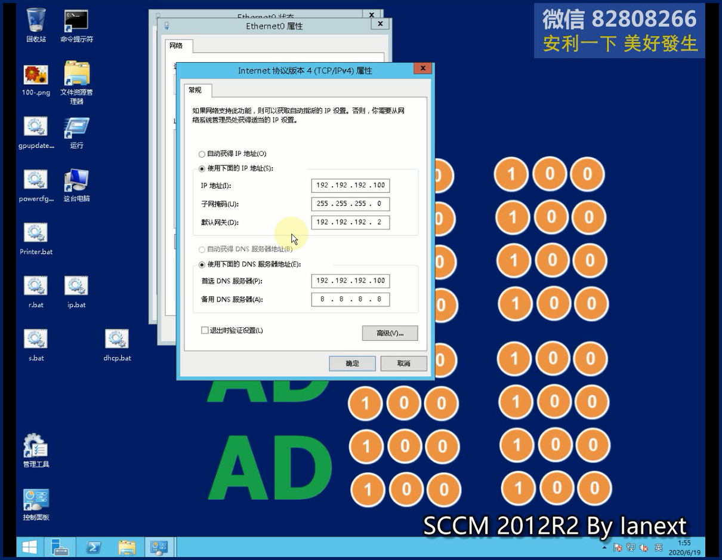Click the default gateway field 192.192.192.2
The height and width of the screenshot is (560, 722).
pos(350,222)
